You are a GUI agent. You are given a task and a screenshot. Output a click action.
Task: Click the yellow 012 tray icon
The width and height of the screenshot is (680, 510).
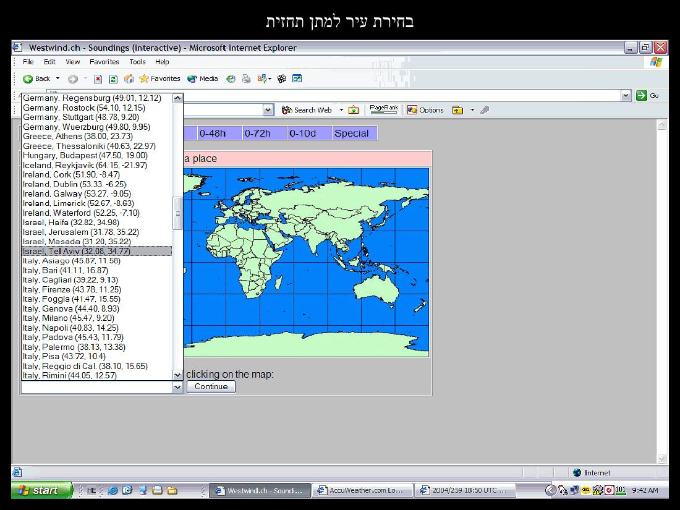586,490
